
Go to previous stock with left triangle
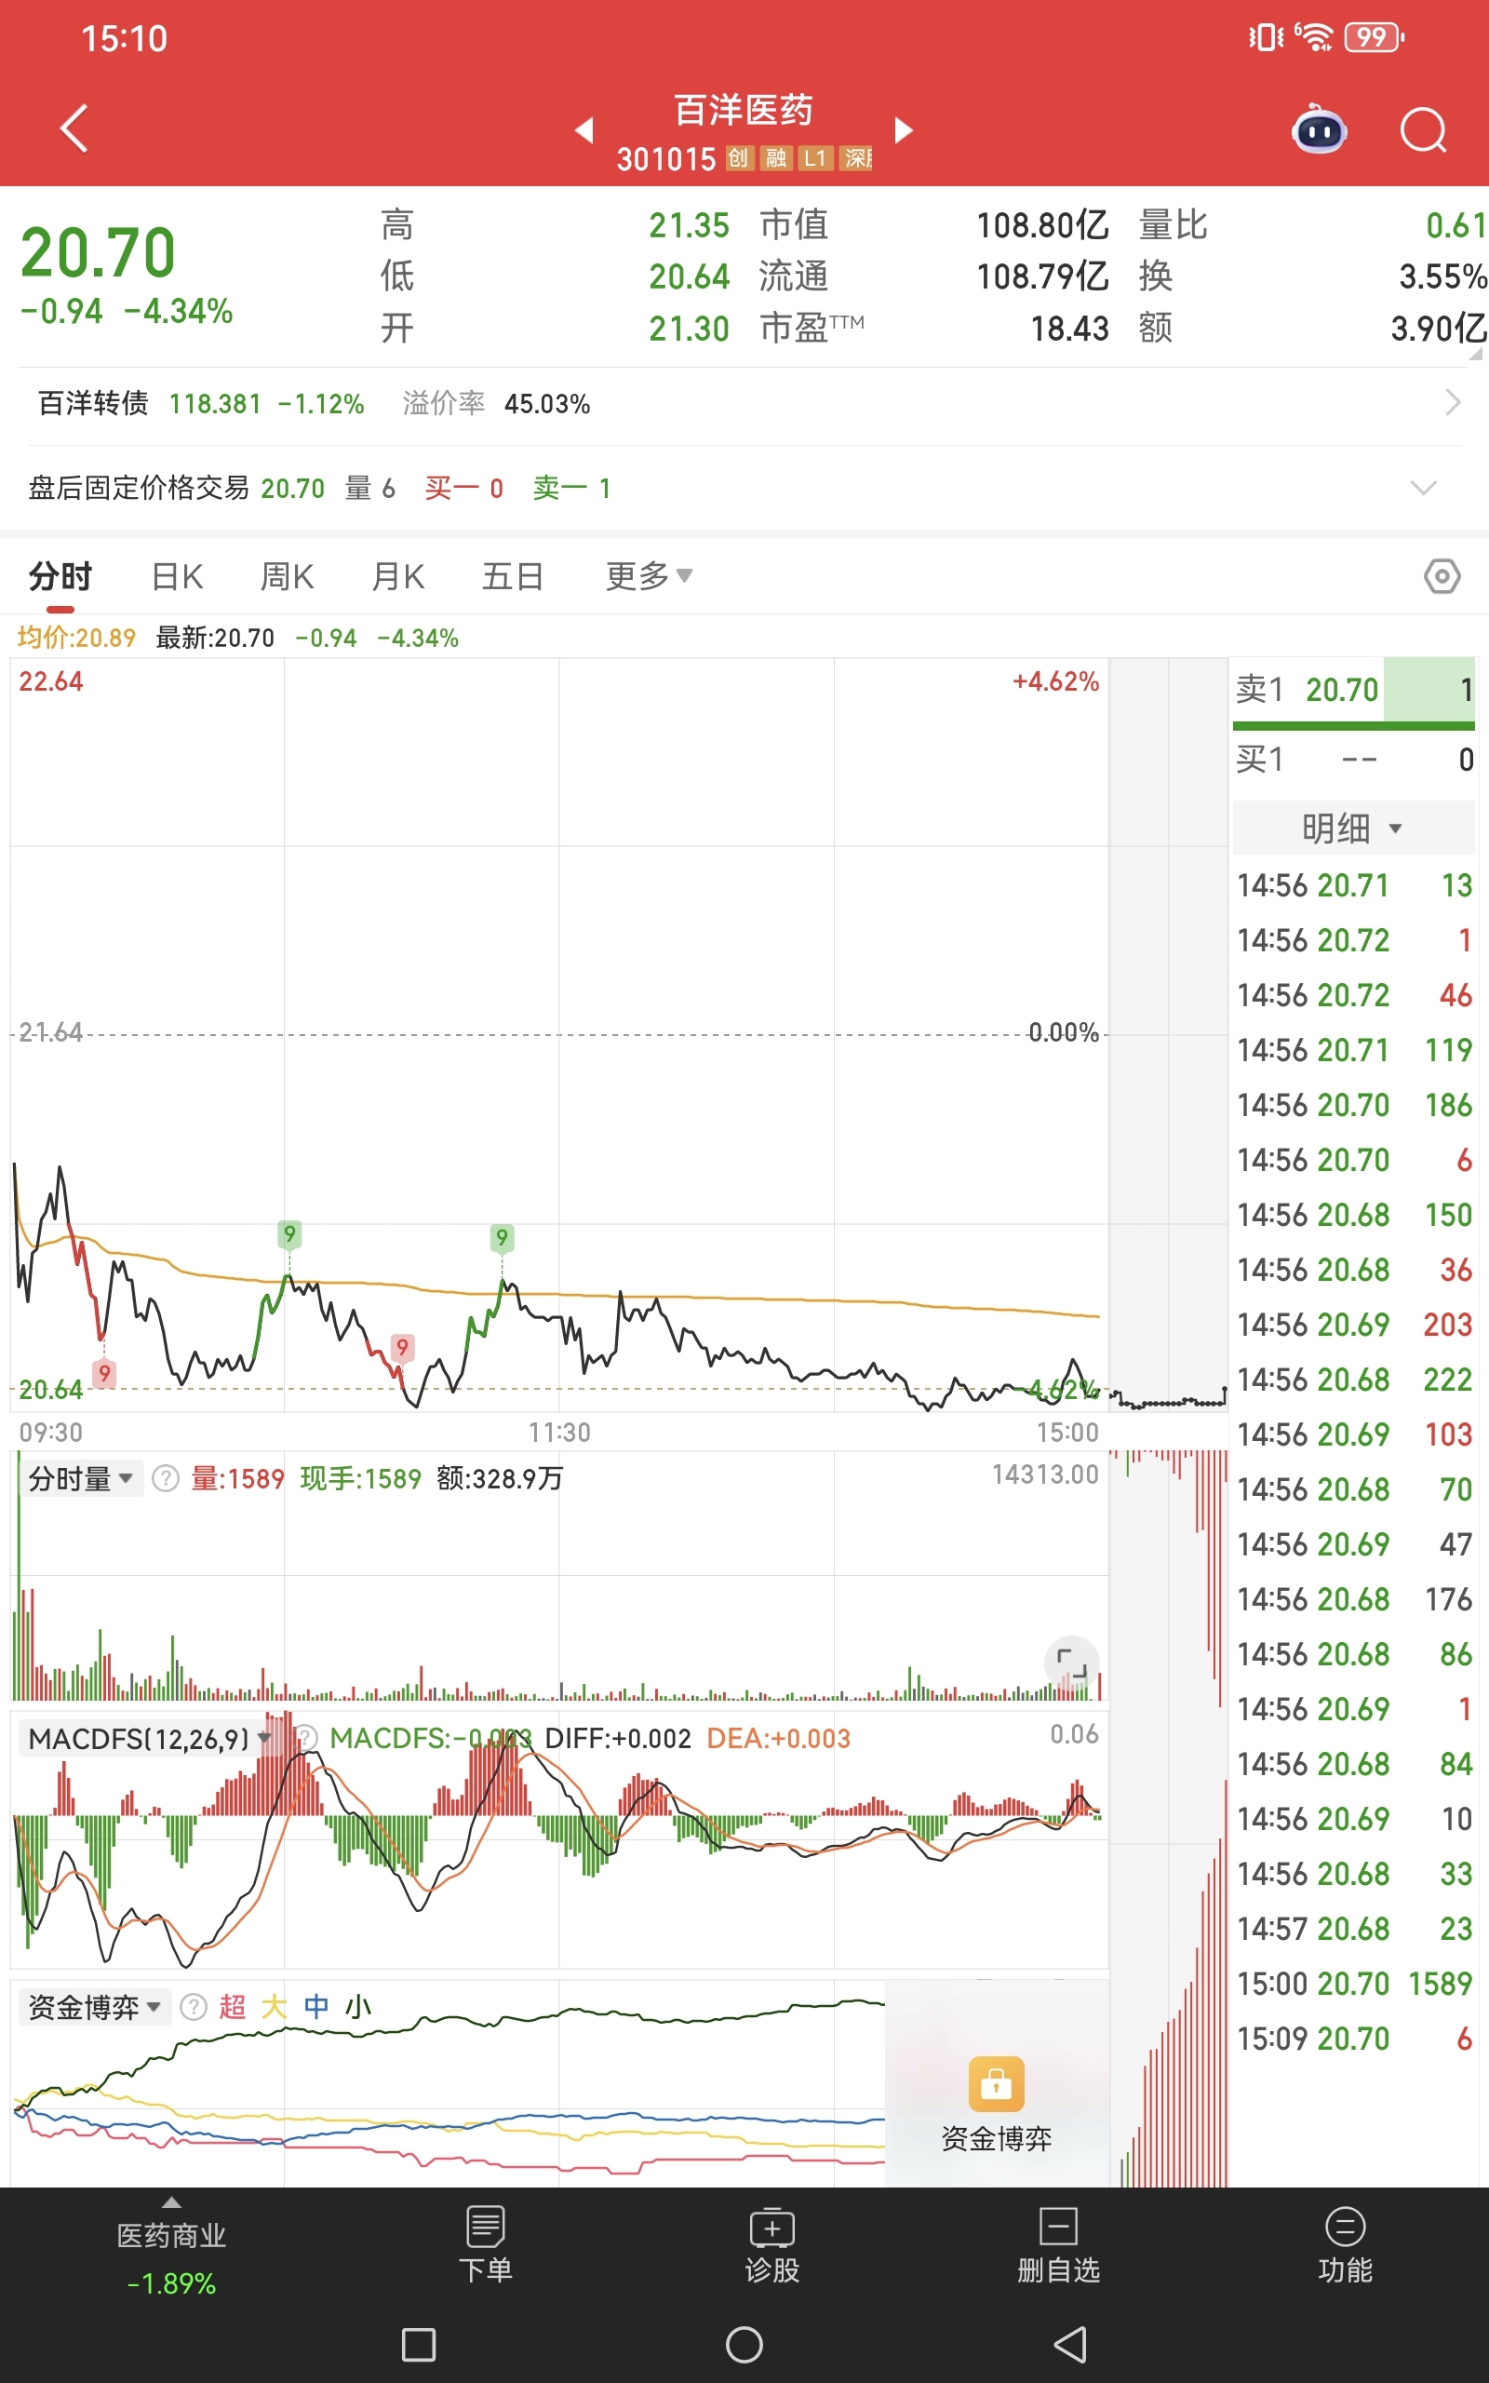click(584, 129)
